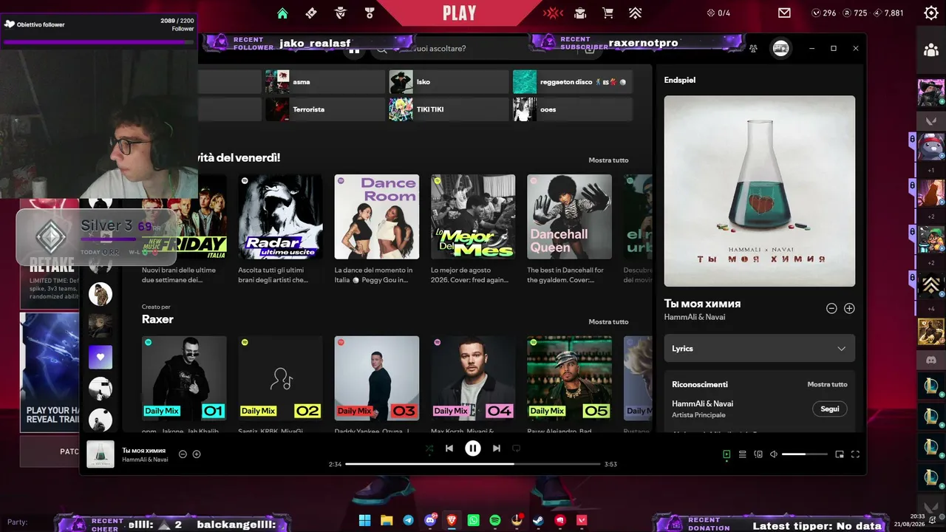Open the playback queue
Image resolution: width=946 pixels, height=532 pixels.
point(743,454)
